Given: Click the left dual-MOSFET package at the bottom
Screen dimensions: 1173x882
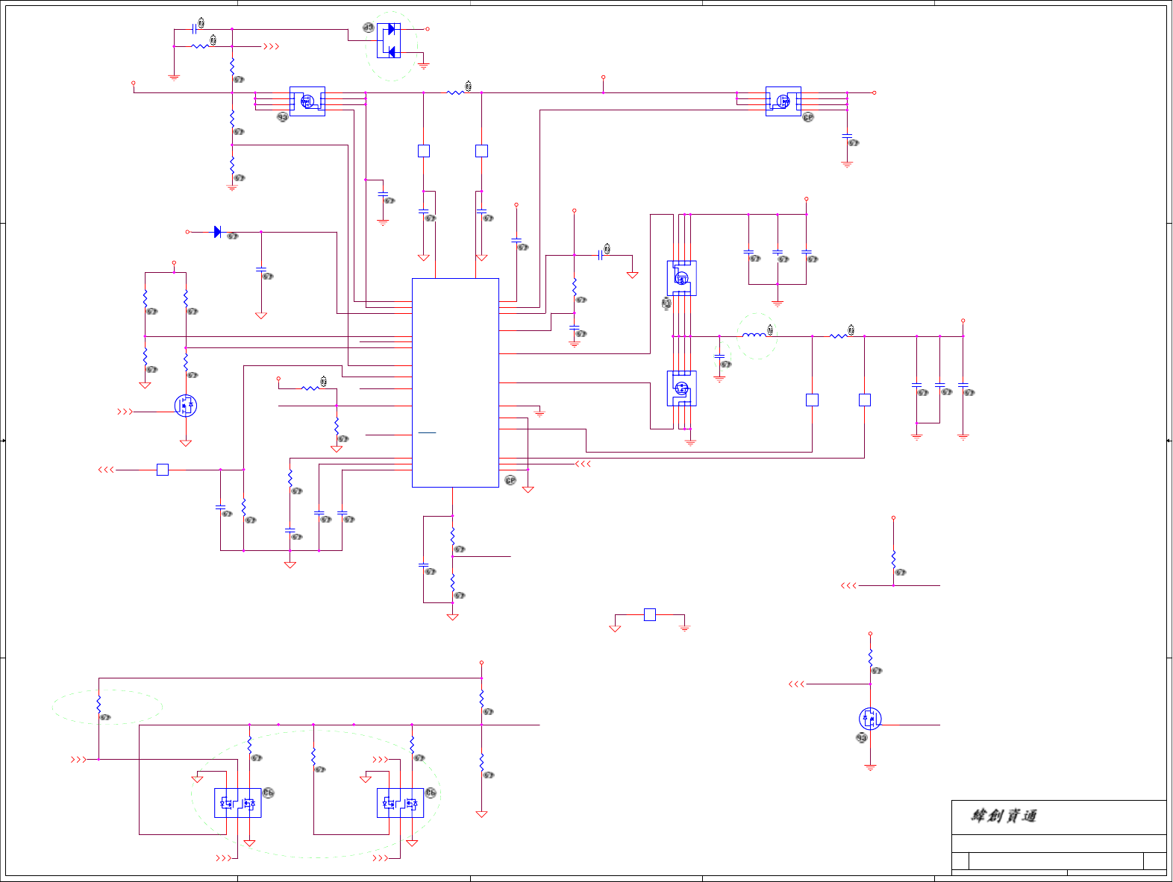Looking at the screenshot, I should point(238,803).
